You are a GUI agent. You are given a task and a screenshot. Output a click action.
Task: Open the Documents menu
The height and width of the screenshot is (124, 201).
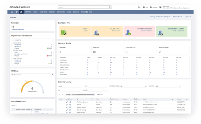(61, 12)
